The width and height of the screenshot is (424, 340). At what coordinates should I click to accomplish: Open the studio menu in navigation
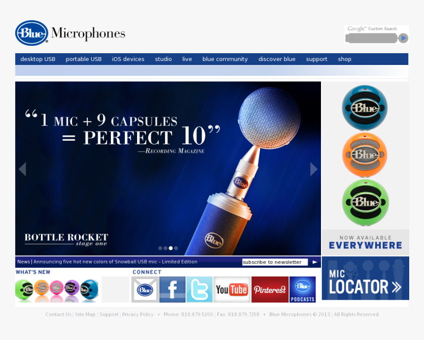click(x=163, y=59)
